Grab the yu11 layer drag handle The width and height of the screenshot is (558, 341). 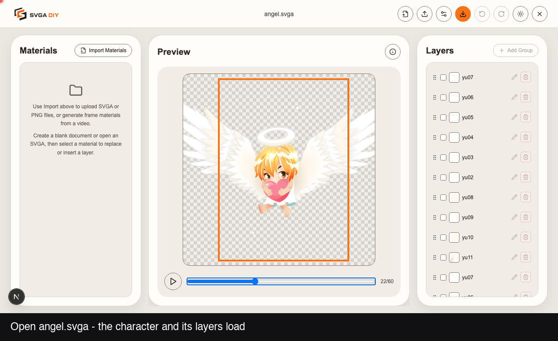[x=435, y=257]
